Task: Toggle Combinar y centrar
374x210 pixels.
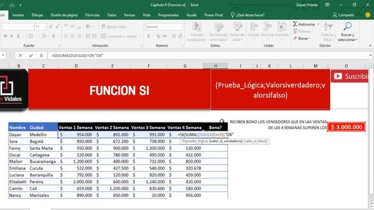Action: 119,36
